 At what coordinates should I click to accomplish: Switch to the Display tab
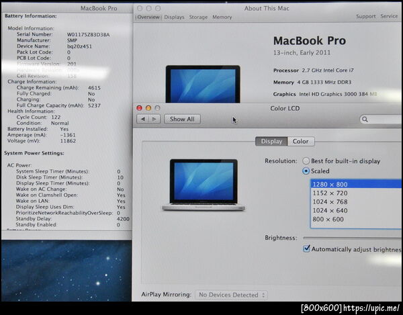click(271, 141)
